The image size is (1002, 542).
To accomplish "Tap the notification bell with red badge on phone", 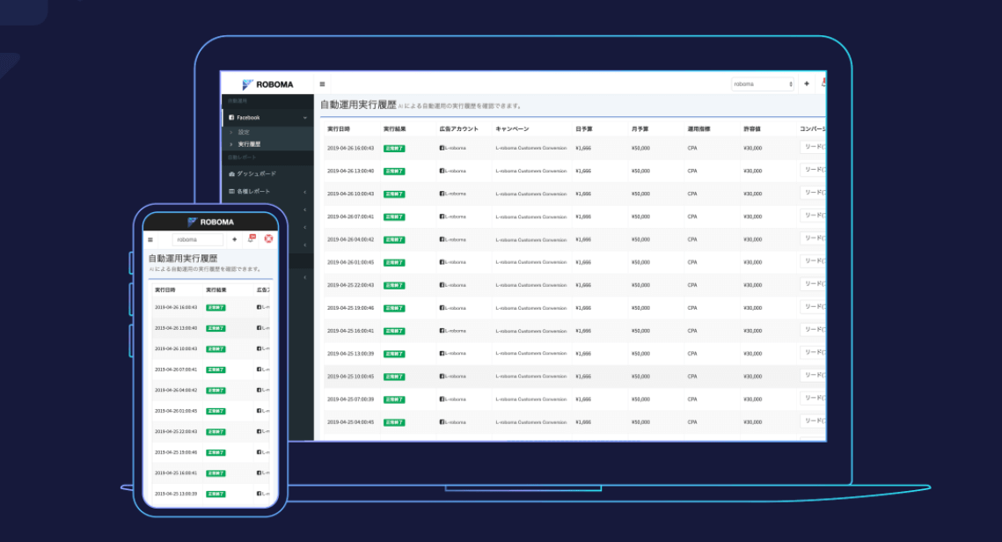I will [x=252, y=238].
